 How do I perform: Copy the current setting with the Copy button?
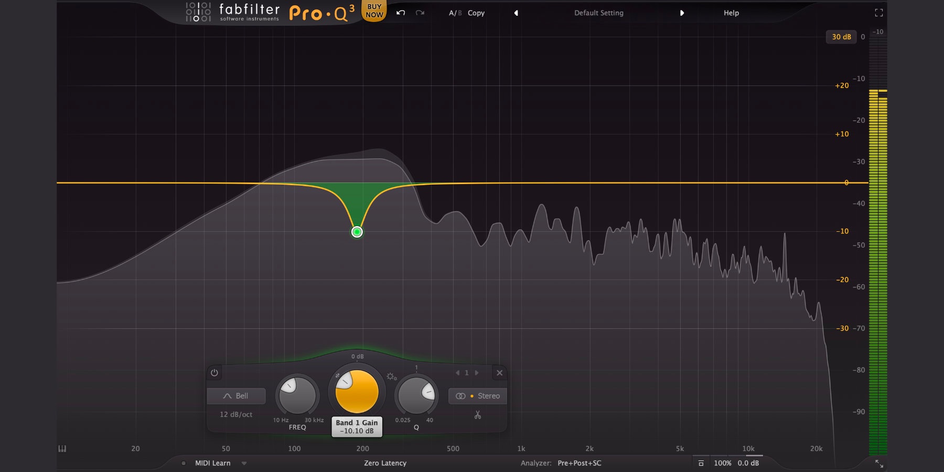(476, 13)
